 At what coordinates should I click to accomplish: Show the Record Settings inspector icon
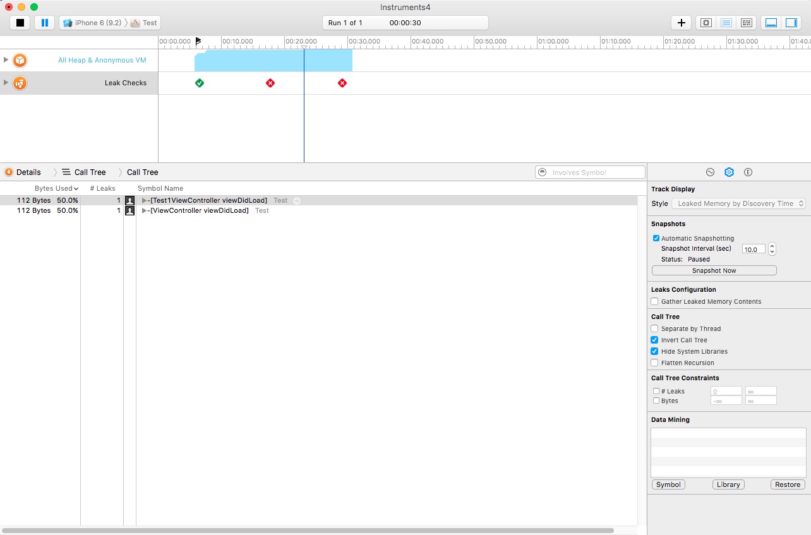[710, 172]
